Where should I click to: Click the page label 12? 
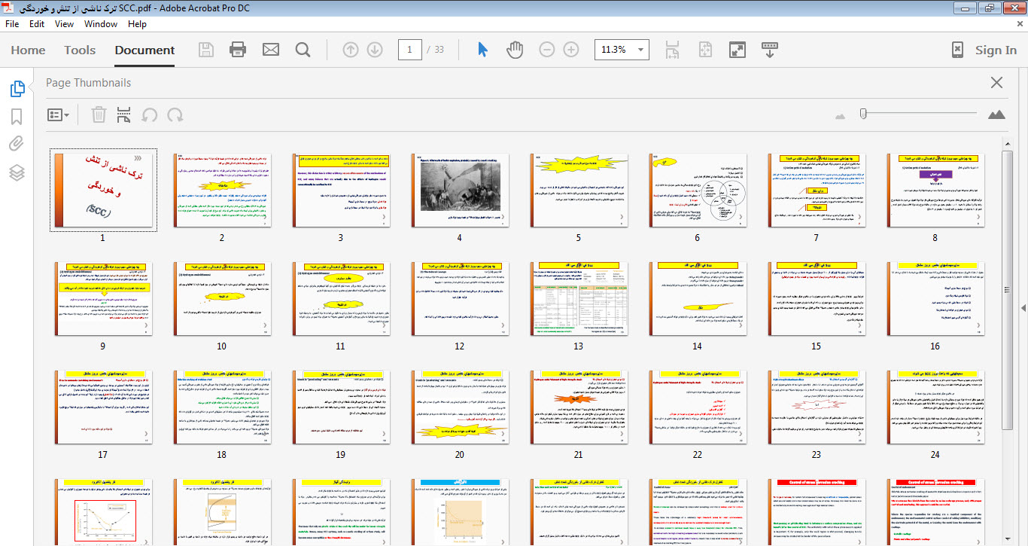459,346
